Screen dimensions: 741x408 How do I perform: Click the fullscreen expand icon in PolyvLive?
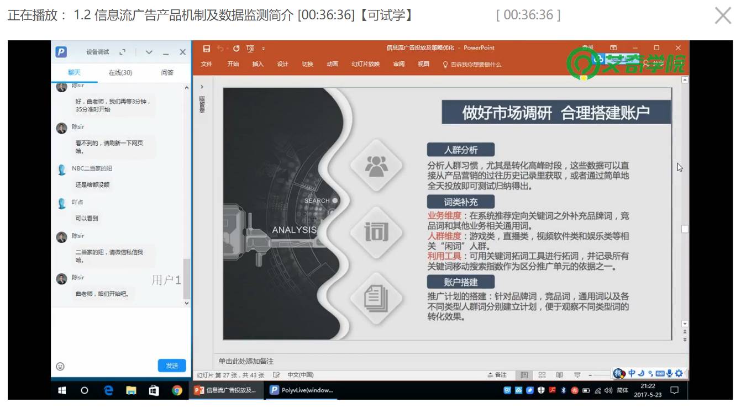pos(122,52)
